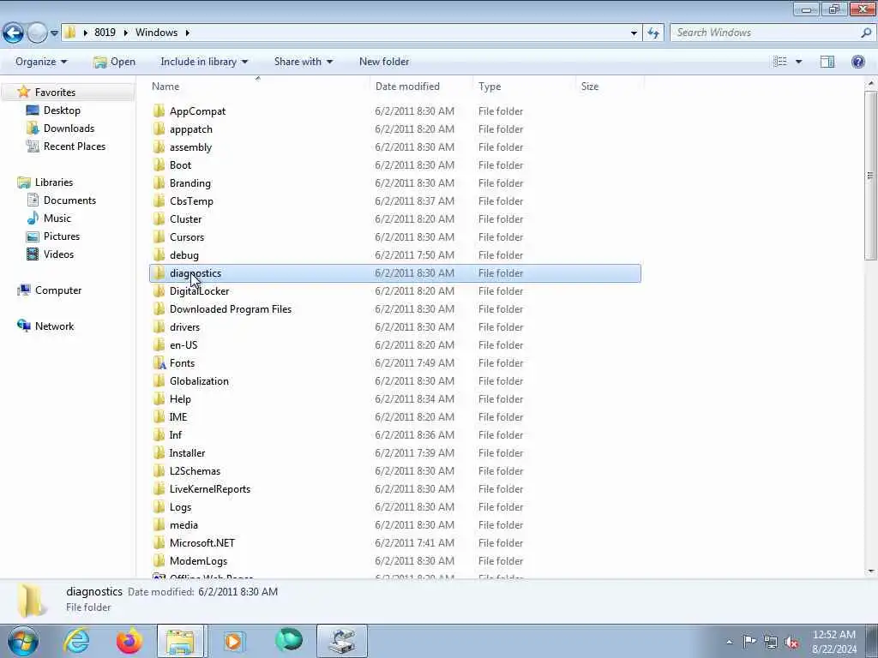This screenshot has width=878, height=658.
Task: Click the assembly folder icon
Action: [159, 147]
